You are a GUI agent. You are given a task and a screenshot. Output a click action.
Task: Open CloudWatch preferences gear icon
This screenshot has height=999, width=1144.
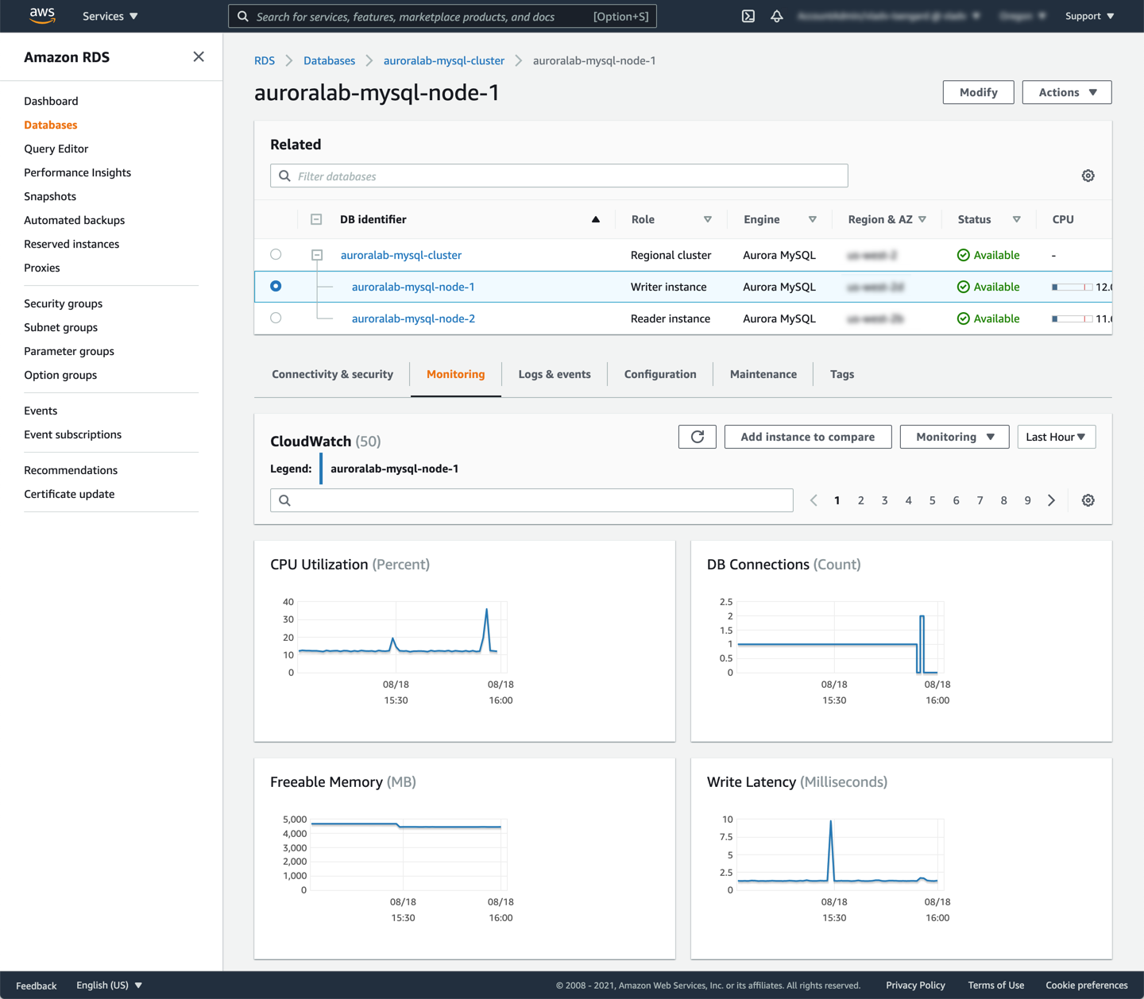(x=1088, y=500)
